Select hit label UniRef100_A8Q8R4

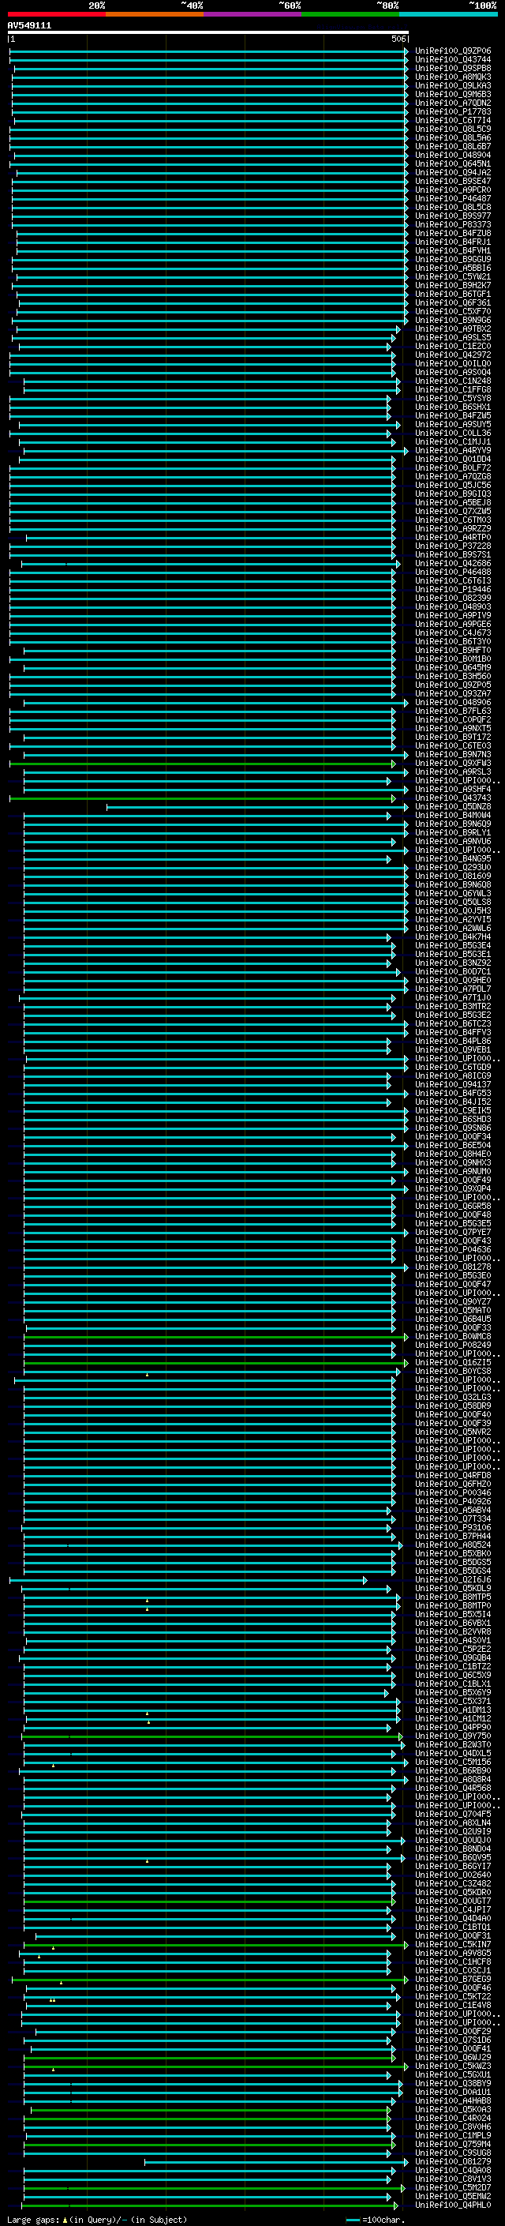point(453,1779)
